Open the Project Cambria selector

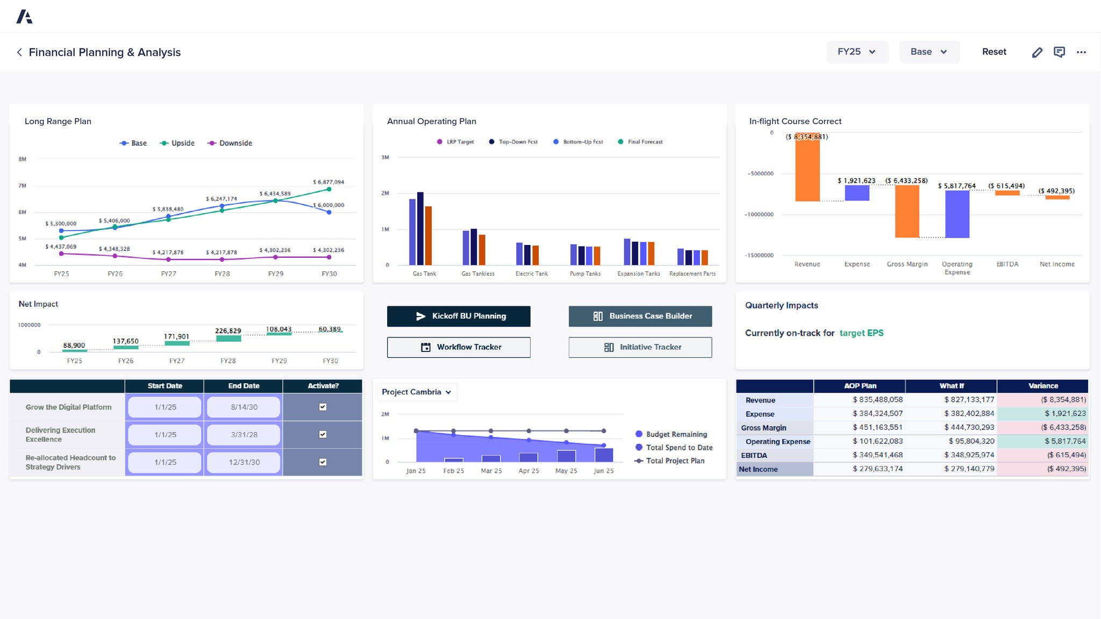[x=417, y=392]
